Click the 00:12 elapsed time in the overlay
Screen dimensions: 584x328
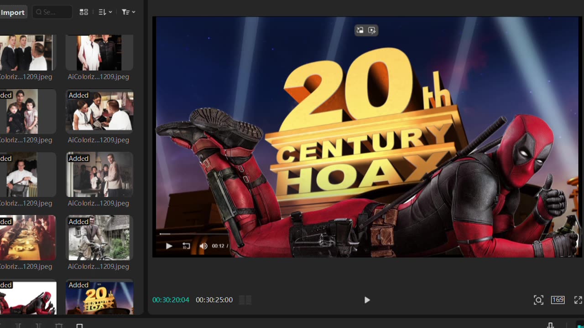click(218, 246)
